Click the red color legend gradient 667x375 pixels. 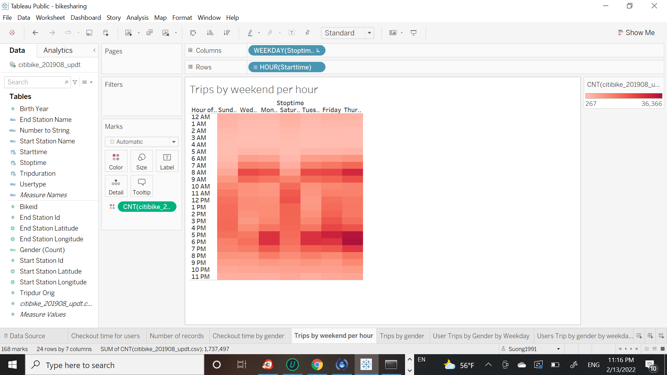point(624,96)
